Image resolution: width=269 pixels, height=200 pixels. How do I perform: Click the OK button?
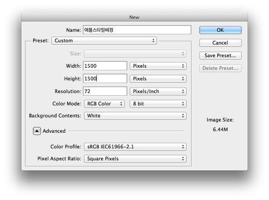(x=220, y=30)
